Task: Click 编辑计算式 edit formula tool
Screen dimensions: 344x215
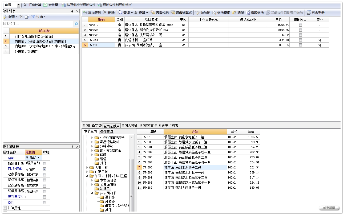Action: [181, 13]
